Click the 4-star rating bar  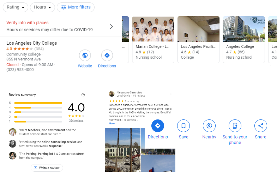[x=38, y=107]
